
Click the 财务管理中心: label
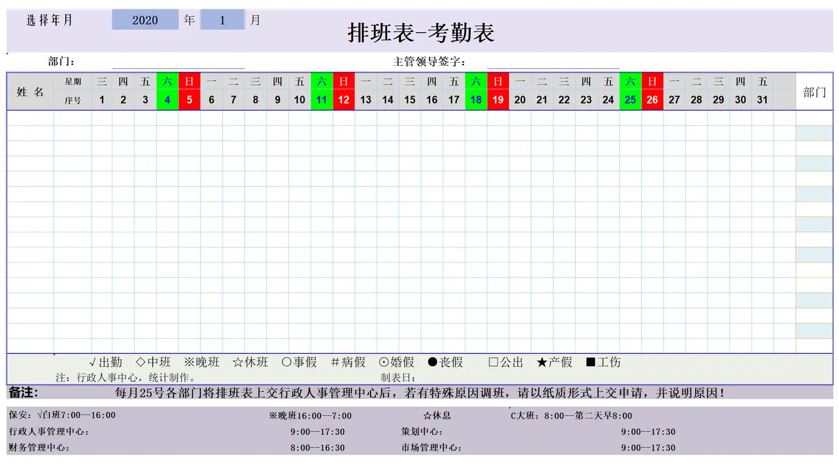[39, 448]
